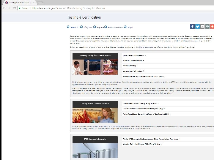View the Children's Product Certificate (CPC) Page
214x160 pixels.
point(168,76)
